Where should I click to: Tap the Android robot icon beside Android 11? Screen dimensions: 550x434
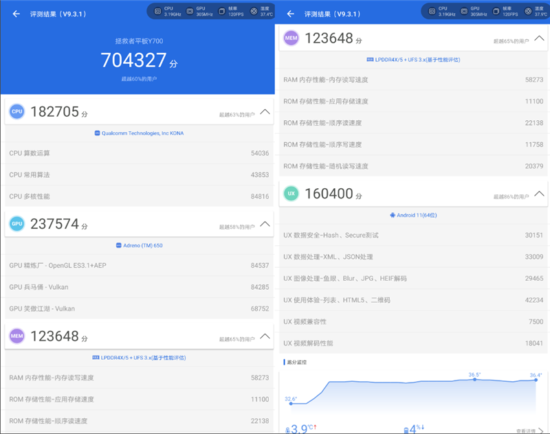click(393, 215)
